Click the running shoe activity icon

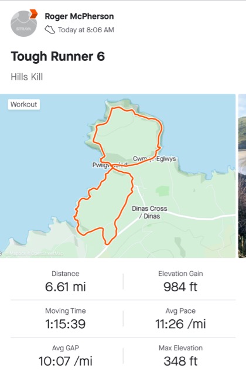tap(50, 30)
